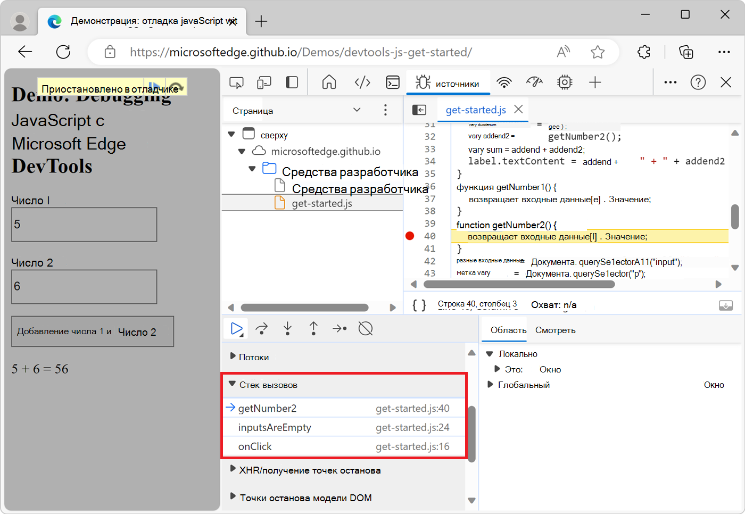Toggle the breakpoint on line 40
Image resolution: width=745 pixels, height=514 pixels.
(x=410, y=236)
